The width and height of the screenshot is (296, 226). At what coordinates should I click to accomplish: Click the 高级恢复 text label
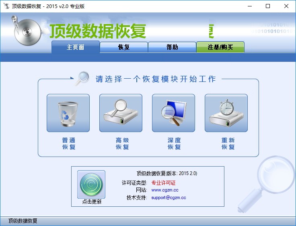pos(122,143)
